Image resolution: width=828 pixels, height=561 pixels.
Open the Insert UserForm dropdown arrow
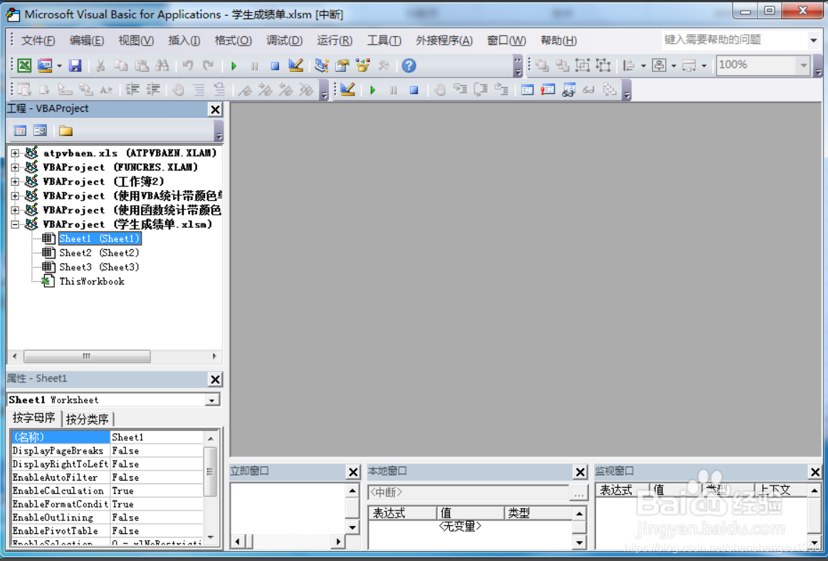click(59, 66)
